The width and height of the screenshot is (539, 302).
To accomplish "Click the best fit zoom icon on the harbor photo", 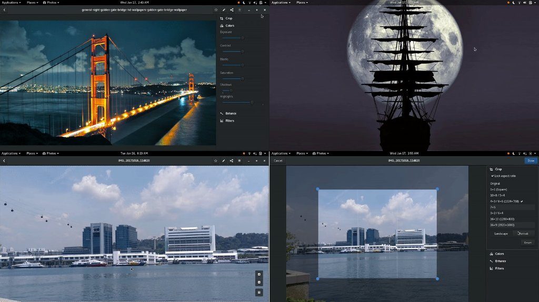I will click(259, 292).
